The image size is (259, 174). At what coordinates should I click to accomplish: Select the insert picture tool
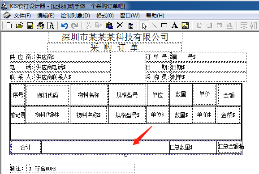[x=185, y=25]
